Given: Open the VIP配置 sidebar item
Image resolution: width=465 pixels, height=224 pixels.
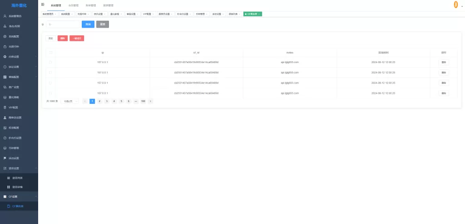Looking at the screenshot, I should (x=14, y=107).
